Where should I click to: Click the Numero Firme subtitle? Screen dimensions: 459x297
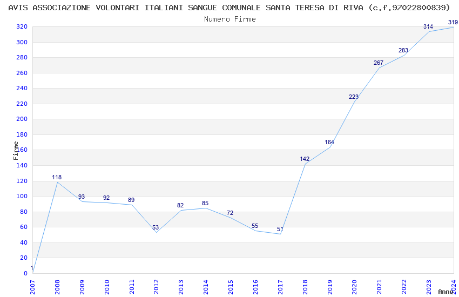click(230, 19)
